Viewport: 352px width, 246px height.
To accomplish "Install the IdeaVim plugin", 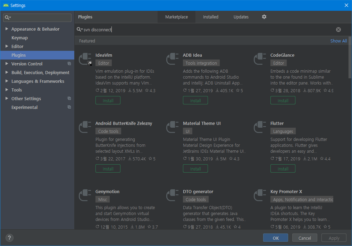I will click(108, 100).
